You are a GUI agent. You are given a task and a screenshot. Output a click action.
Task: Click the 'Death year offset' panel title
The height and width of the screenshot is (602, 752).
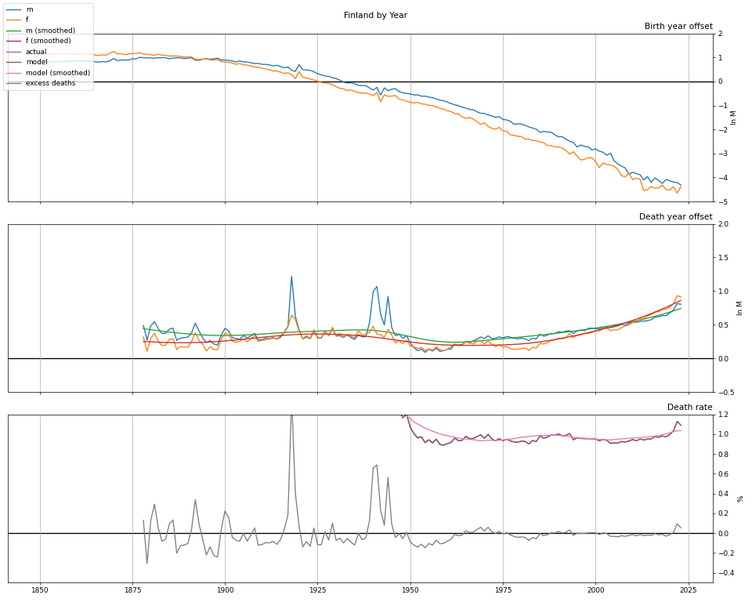pyautogui.click(x=675, y=217)
